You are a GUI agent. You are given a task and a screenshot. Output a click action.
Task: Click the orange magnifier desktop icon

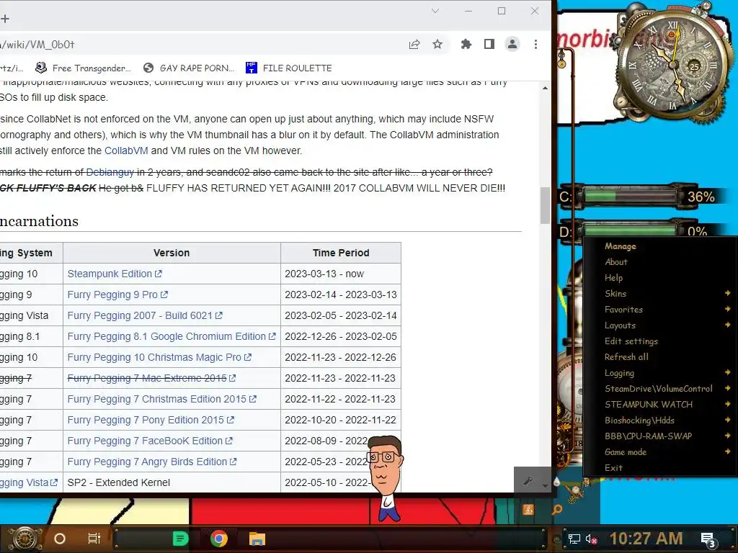tap(557, 509)
